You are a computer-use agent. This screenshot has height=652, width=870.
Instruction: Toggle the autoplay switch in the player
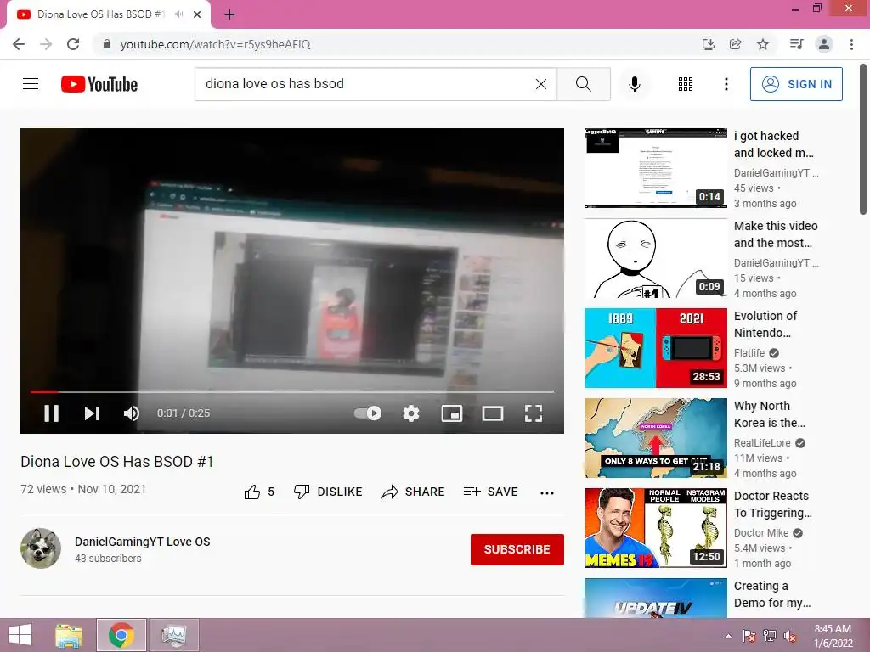[x=367, y=413]
